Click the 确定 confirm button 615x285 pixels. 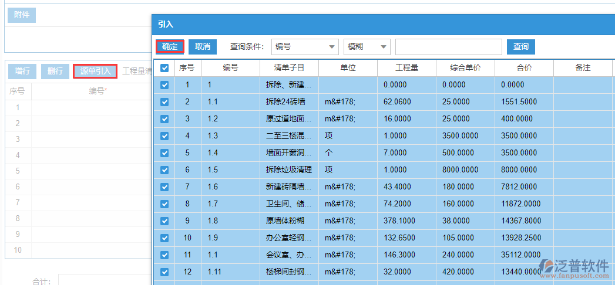[170, 47]
